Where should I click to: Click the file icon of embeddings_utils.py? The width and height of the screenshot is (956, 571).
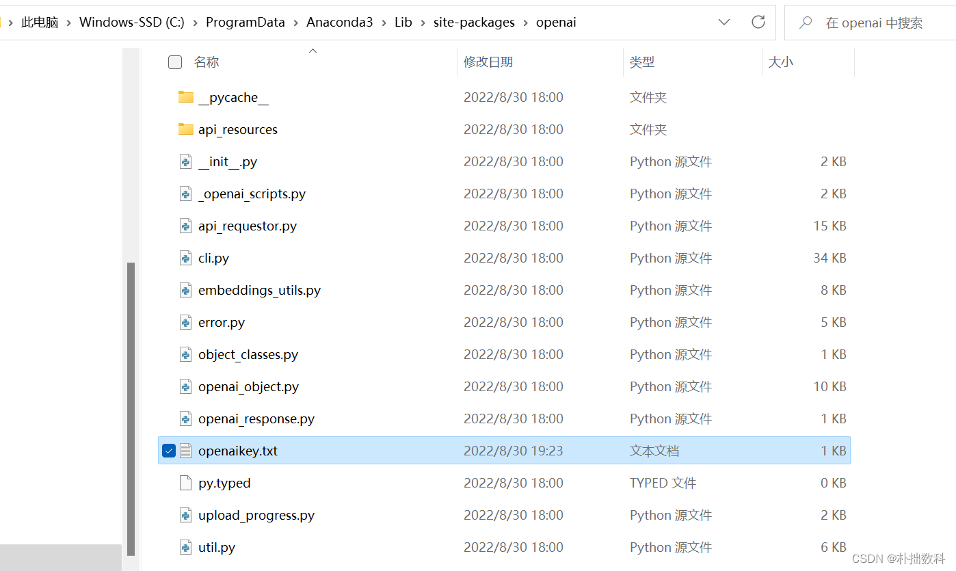(185, 290)
